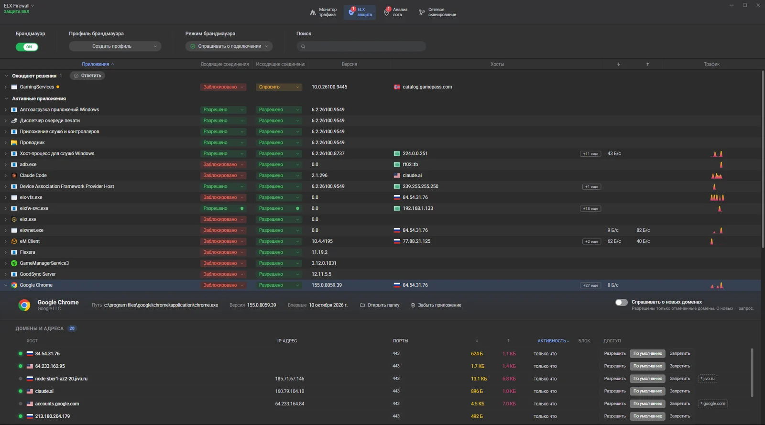Viewport: 765px width, 425px height.
Task: Collapse the Google Chrome row
Action: pyautogui.click(x=6, y=285)
